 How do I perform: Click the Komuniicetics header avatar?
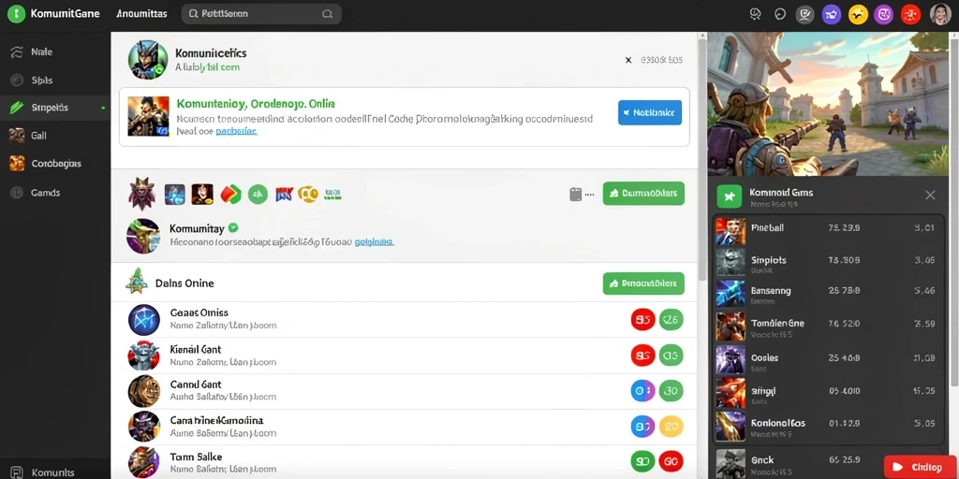click(x=148, y=60)
